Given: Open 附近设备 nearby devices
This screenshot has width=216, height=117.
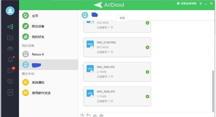Looking at the screenshot, I should pos(48,26).
